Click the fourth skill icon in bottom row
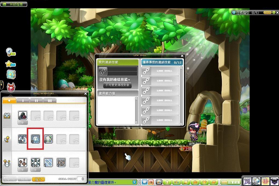The width and height of the screenshot is (279, 186). [61, 162]
